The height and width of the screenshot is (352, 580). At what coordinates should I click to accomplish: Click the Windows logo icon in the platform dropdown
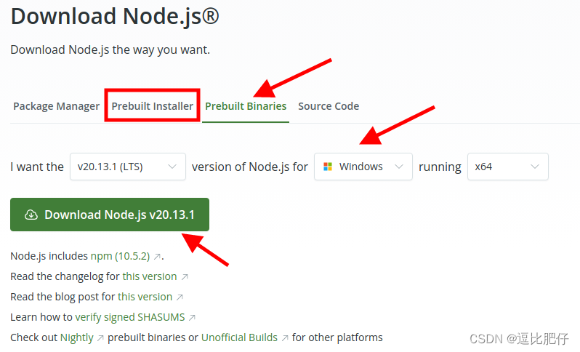point(328,167)
